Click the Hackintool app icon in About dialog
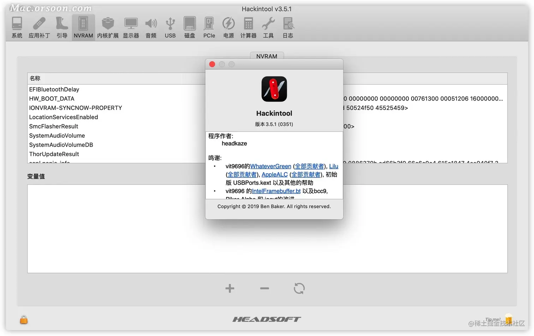The height and width of the screenshot is (336, 534). coord(274,89)
